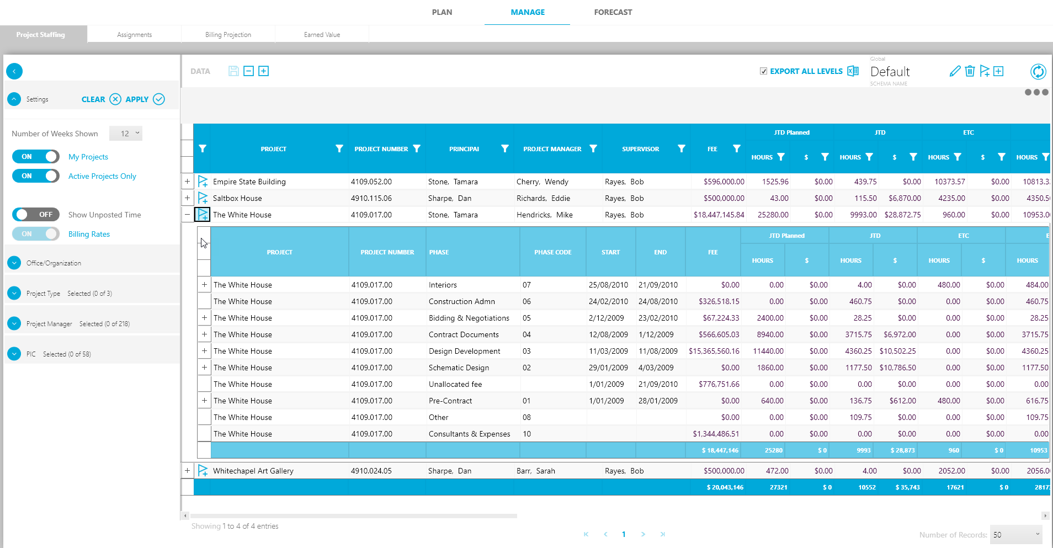
Task: Open the Number of Weeks Shown dropdown
Action: pyautogui.click(x=126, y=134)
